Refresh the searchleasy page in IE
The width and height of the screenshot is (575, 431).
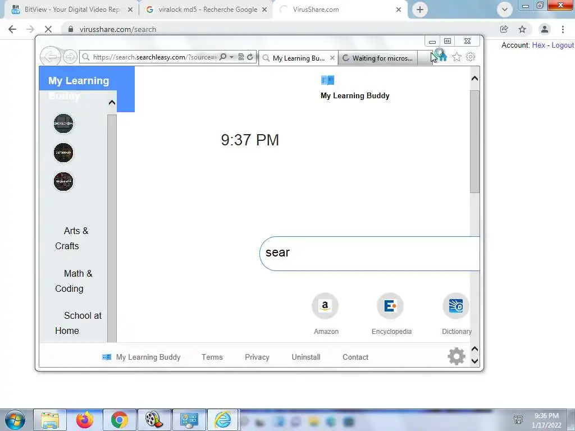tap(250, 57)
